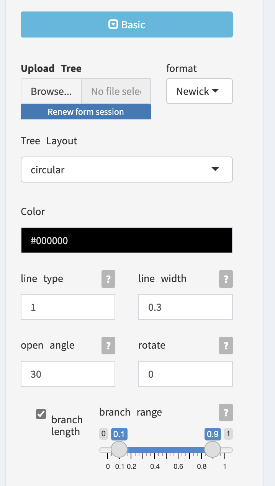Click the branch range help icon
Screen dimensions: 275x486
226,413
